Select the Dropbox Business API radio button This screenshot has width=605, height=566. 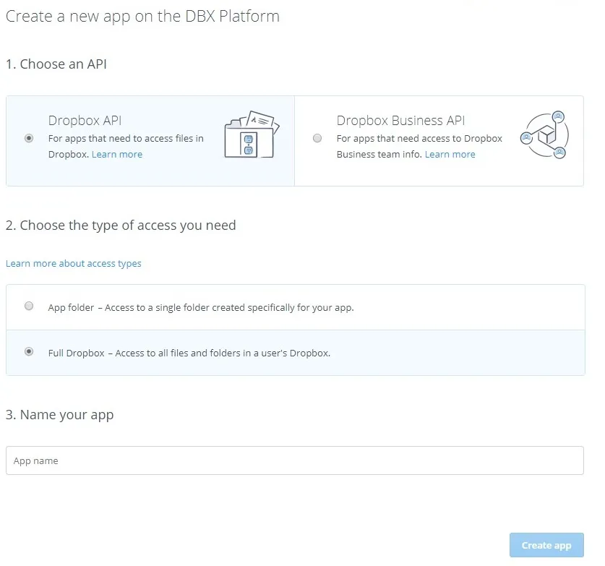(317, 138)
